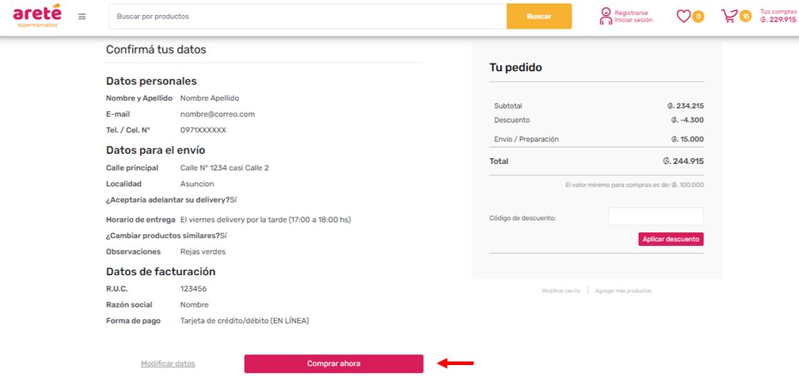Click the user account profile icon
Image resolution: width=799 pixels, height=380 pixels.
click(x=605, y=16)
